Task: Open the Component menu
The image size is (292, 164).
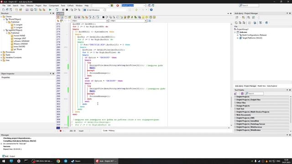Action: point(54,5)
